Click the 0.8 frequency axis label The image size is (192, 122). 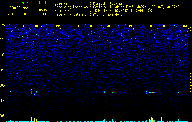tap(3, 85)
